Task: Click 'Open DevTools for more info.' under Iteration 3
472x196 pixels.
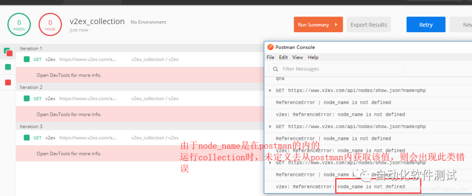Action: [69, 153]
